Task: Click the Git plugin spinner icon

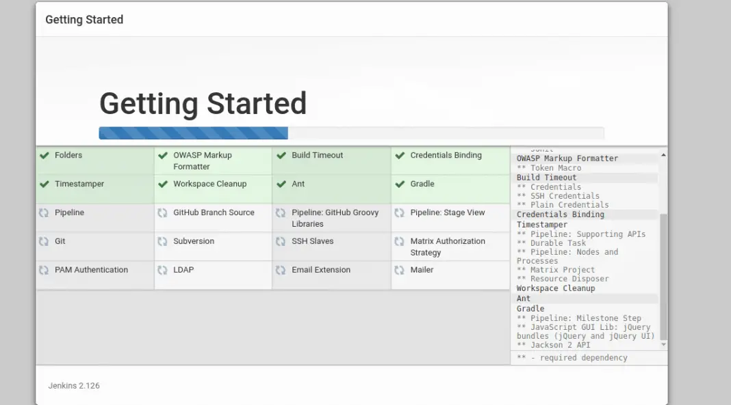Action: click(x=44, y=241)
